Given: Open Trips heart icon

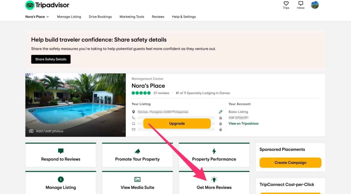Looking at the screenshot, I should point(286,4).
